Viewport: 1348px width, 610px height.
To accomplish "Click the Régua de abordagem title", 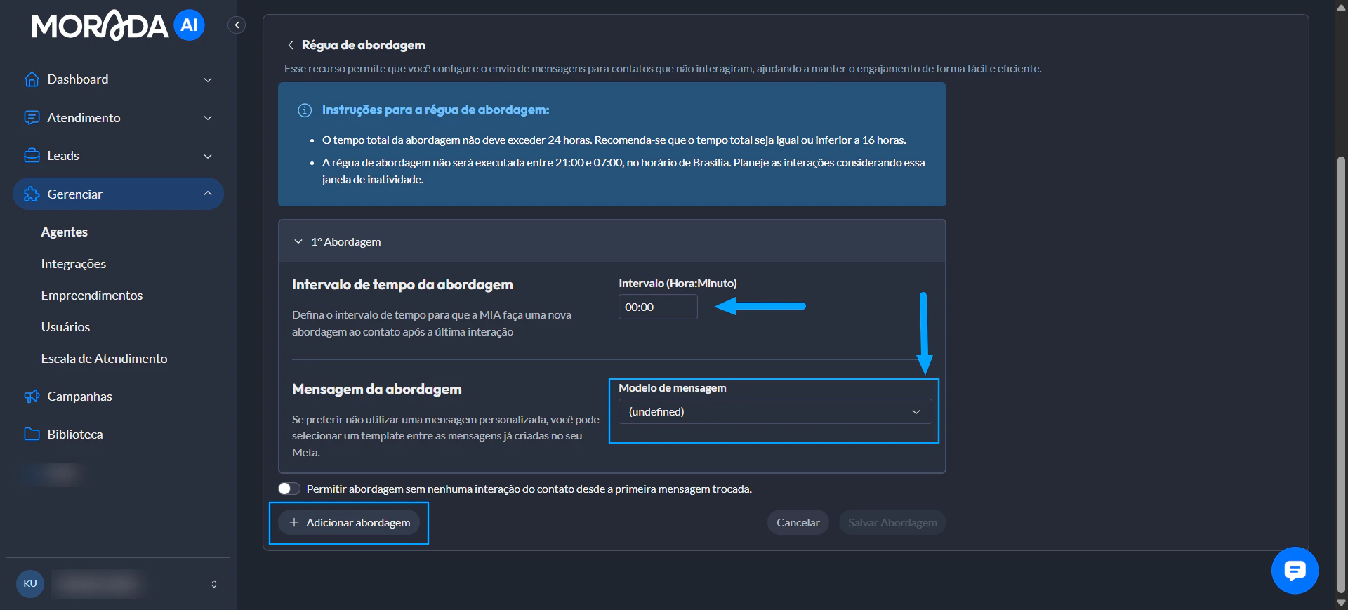I will click(x=364, y=45).
